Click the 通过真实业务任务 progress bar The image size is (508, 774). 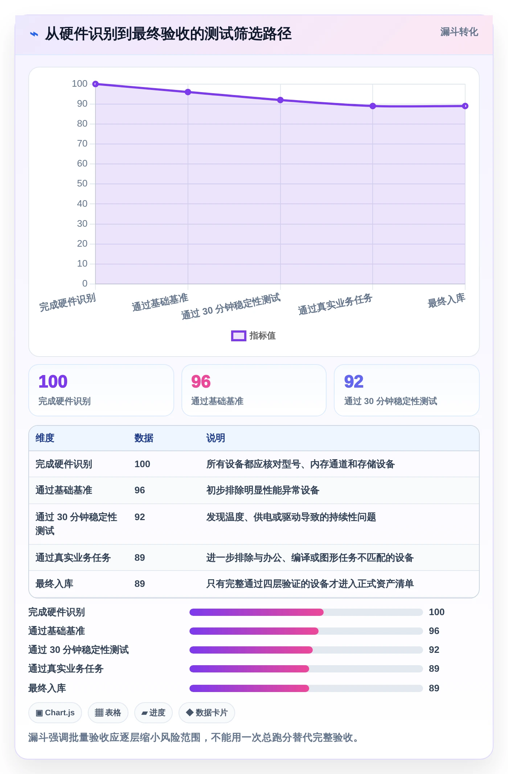tap(306, 669)
